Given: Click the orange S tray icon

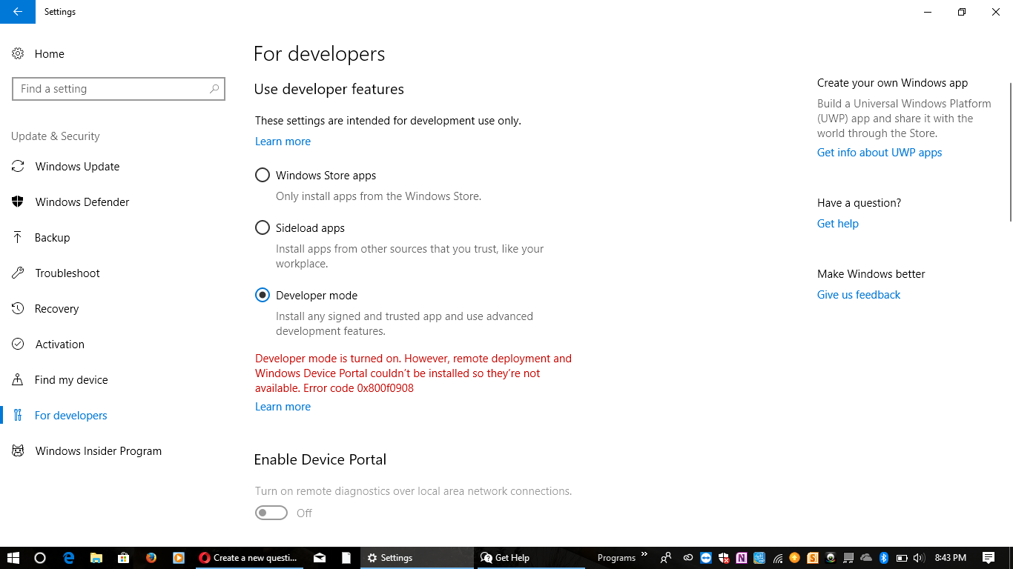Looking at the screenshot, I should [x=813, y=558].
